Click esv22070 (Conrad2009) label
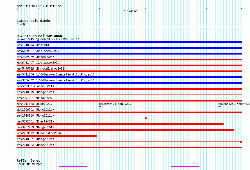The height and width of the screenshot is (170, 250). [x=35, y=98]
